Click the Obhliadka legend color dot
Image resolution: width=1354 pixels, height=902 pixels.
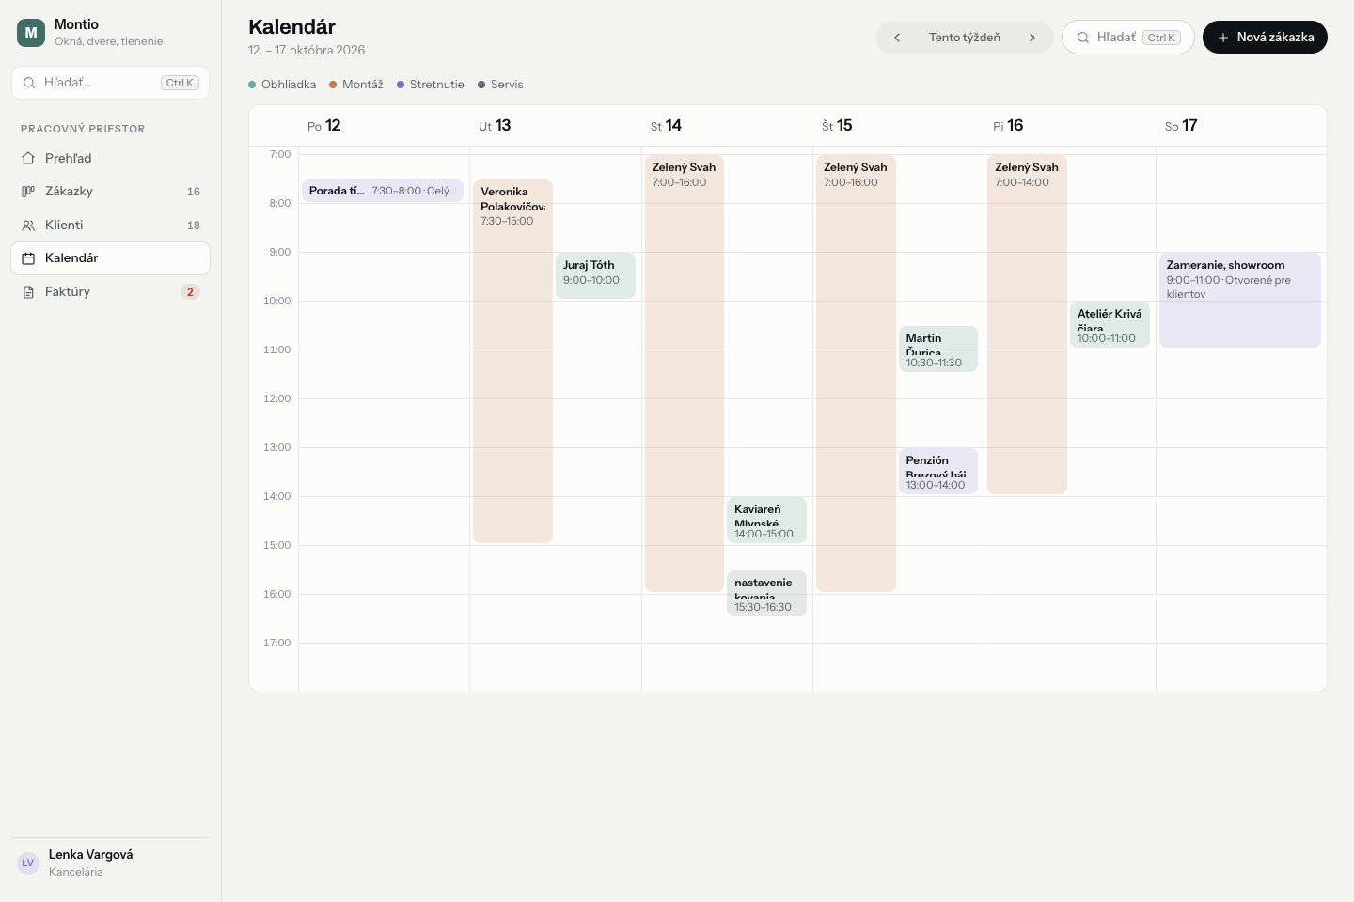[x=252, y=85]
